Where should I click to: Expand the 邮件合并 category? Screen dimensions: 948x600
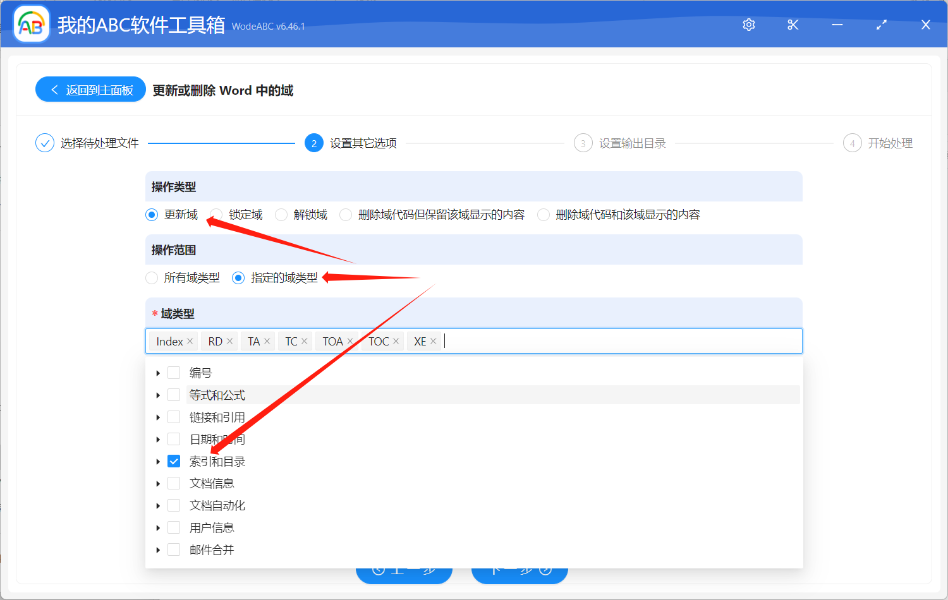coord(157,549)
